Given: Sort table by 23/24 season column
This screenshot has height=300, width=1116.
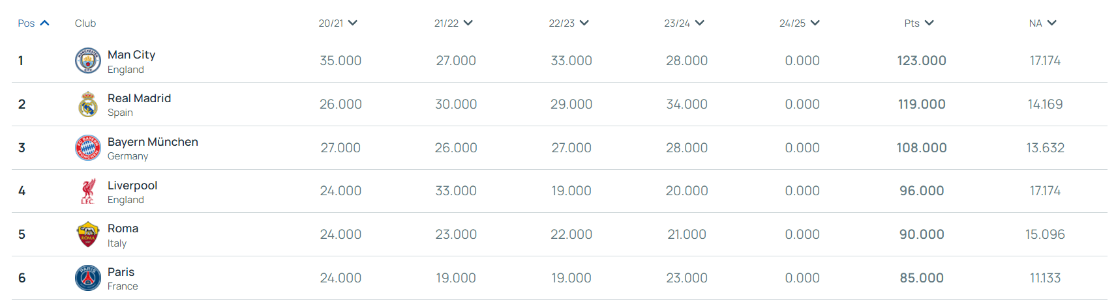Looking at the screenshot, I should (x=684, y=23).
